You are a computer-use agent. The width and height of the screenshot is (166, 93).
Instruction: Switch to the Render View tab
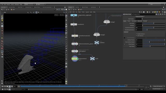20,7
